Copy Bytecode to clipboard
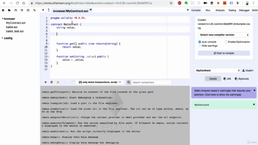The image size is (258, 145). click(242, 79)
